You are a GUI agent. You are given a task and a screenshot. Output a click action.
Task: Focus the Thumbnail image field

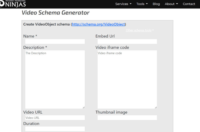pos(127,118)
